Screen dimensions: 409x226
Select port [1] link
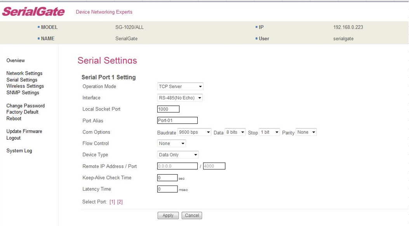[x=112, y=202]
